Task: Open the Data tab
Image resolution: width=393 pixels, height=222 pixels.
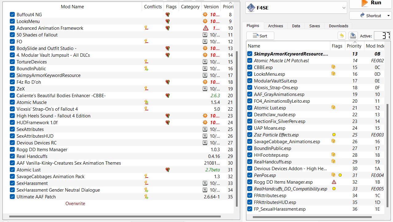Action: click(x=296, y=26)
